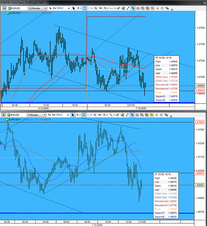Click the lock icon in 5 Minutes chart toolbar
Image resolution: width=207 pixels, height=226 pixels.
tap(122, 115)
